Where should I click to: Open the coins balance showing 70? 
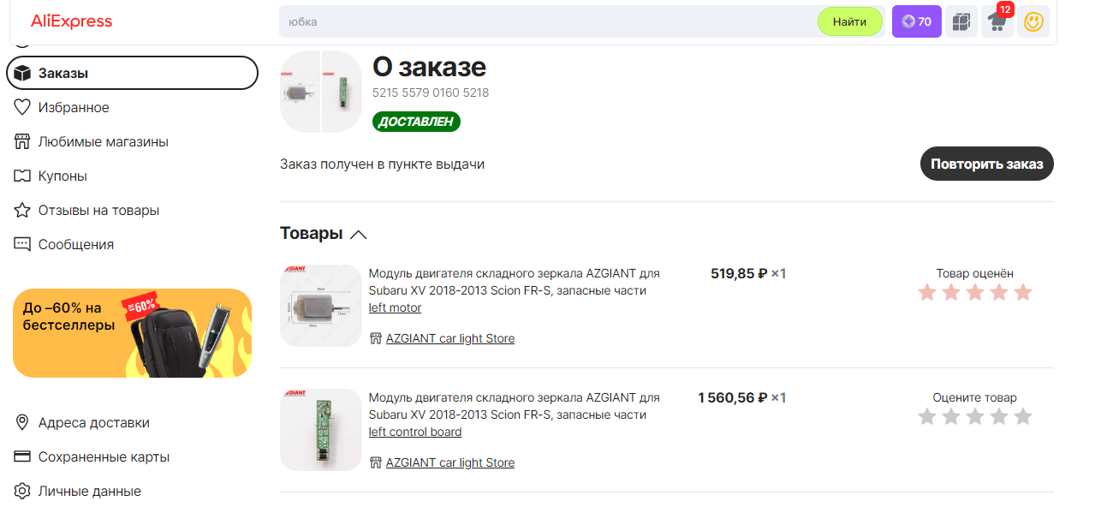916,21
